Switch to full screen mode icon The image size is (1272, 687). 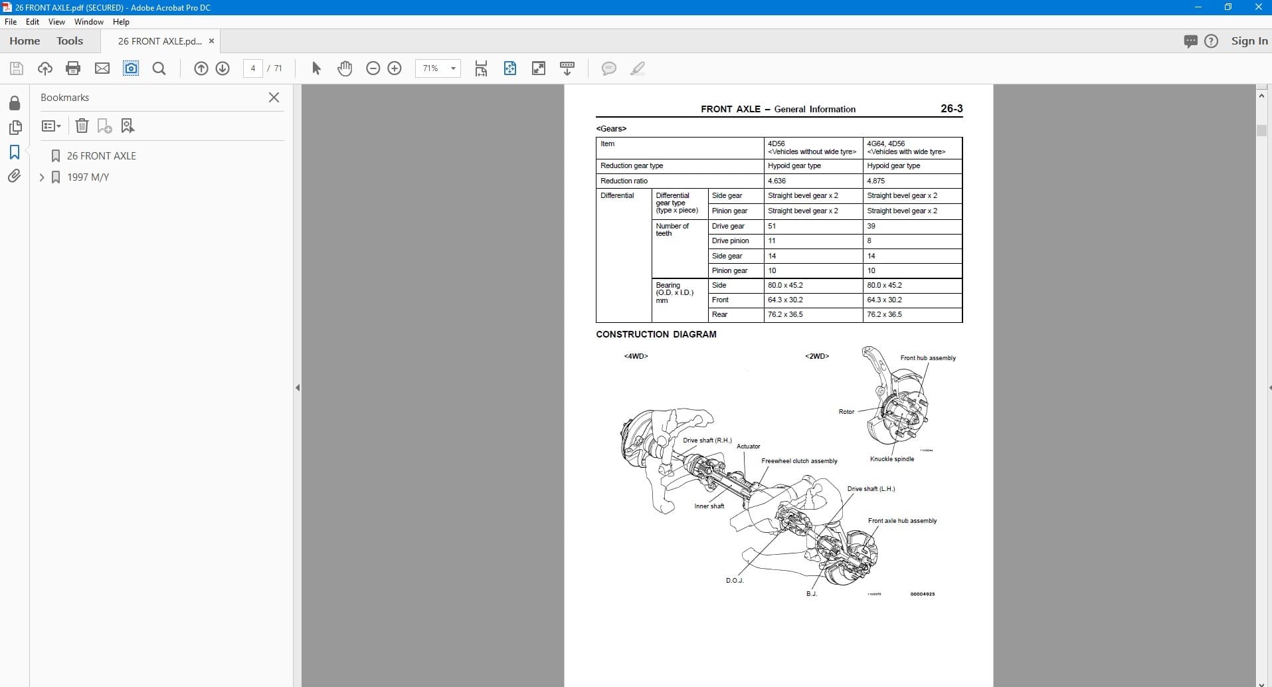[x=539, y=68]
